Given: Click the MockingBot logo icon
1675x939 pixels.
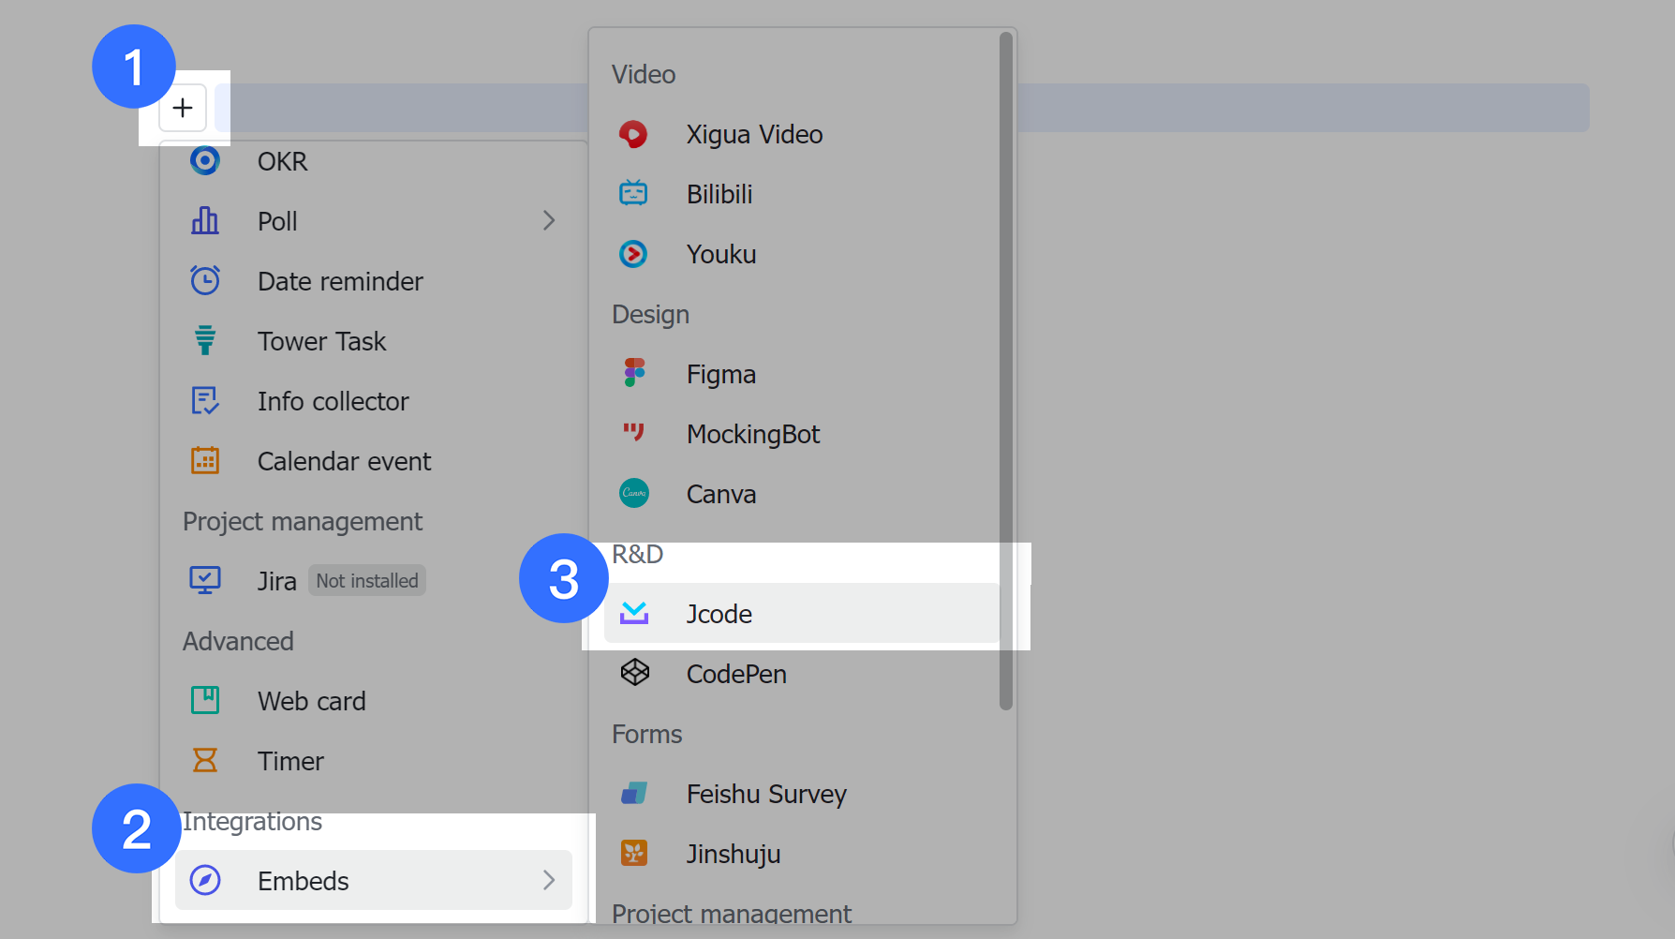Looking at the screenshot, I should tap(634, 431).
